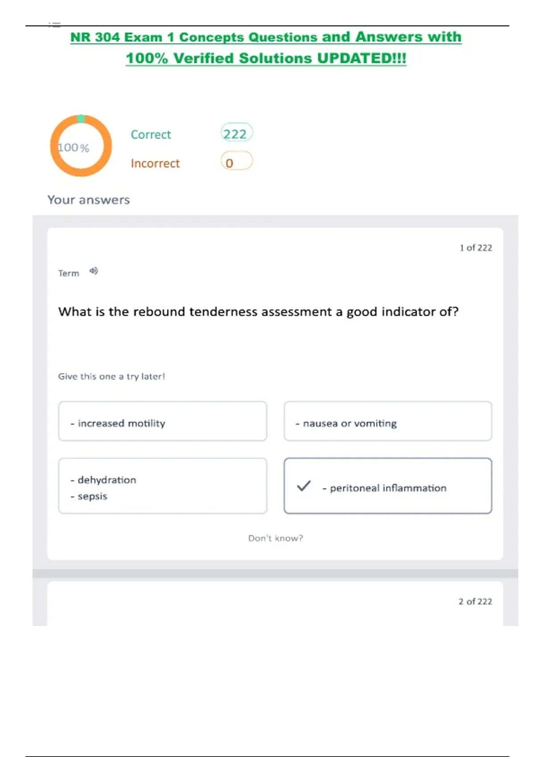Click the '2 of 222' question counter
Screen dimensions: 535x757
[475, 602]
